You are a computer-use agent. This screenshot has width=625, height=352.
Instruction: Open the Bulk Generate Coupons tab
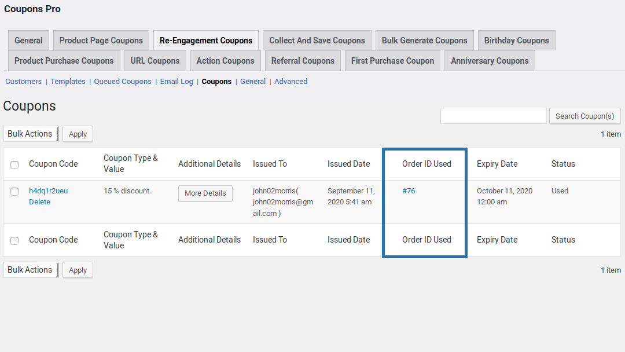424,41
